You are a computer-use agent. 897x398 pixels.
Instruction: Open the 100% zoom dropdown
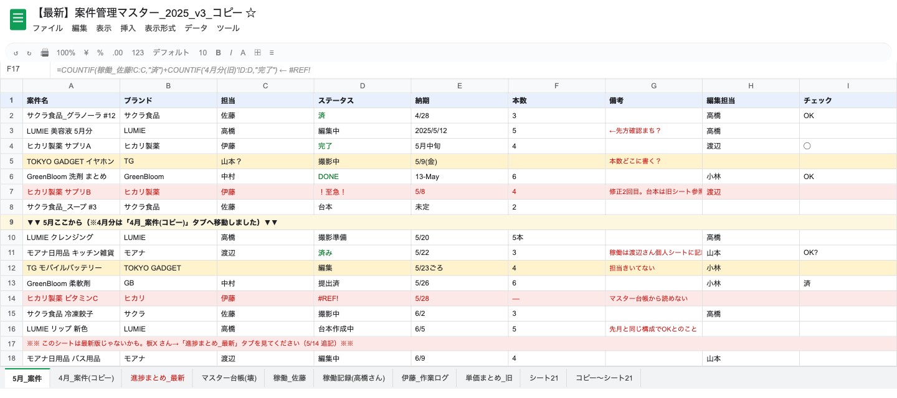click(65, 53)
